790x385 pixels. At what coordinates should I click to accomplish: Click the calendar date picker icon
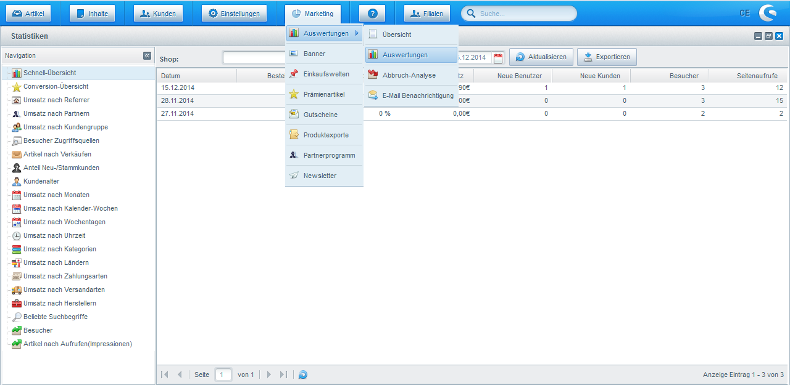(x=498, y=57)
